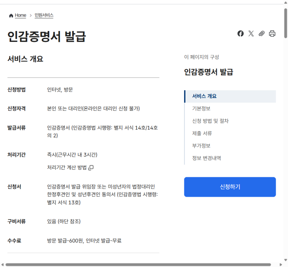
Task: Click the 신청서 row label
Action: (14, 187)
